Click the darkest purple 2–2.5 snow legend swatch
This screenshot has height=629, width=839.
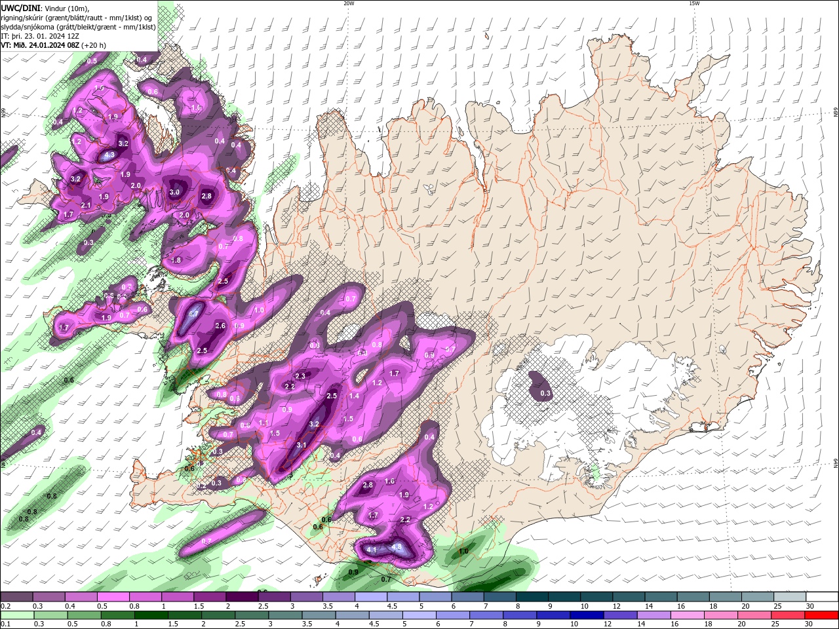(x=241, y=597)
